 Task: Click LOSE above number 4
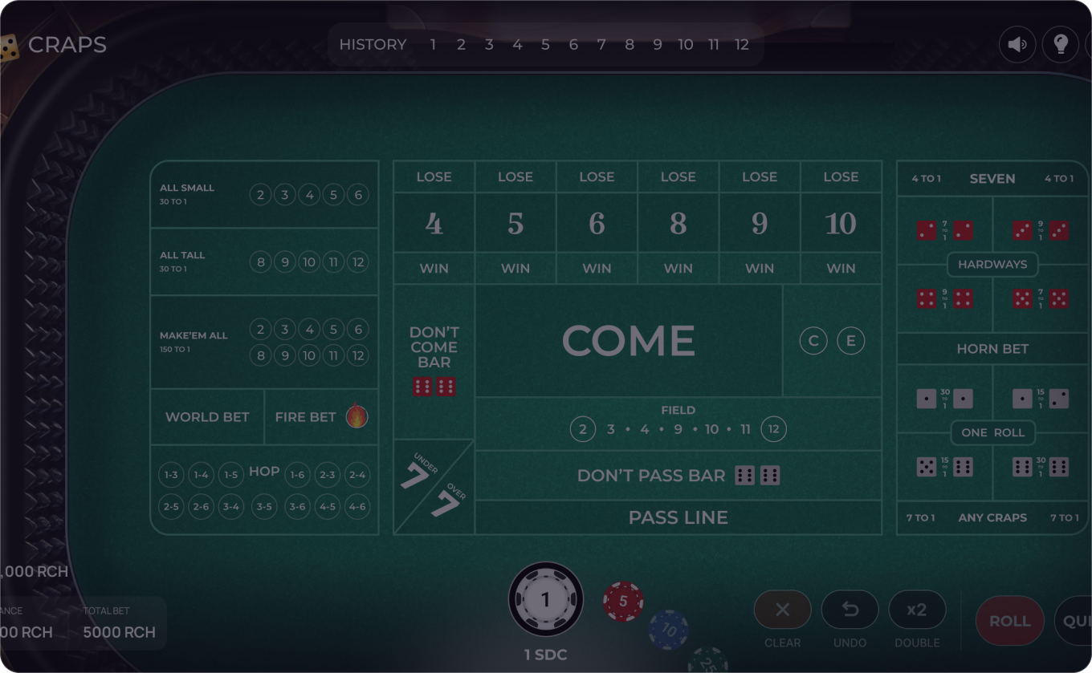pyautogui.click(x=434, y=176)
